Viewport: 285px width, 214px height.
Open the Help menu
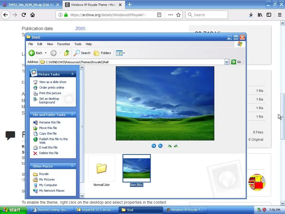click(x=89, y=44)
